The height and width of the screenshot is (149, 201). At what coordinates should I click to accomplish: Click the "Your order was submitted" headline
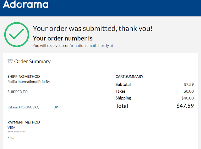click(x=93, y=28)
